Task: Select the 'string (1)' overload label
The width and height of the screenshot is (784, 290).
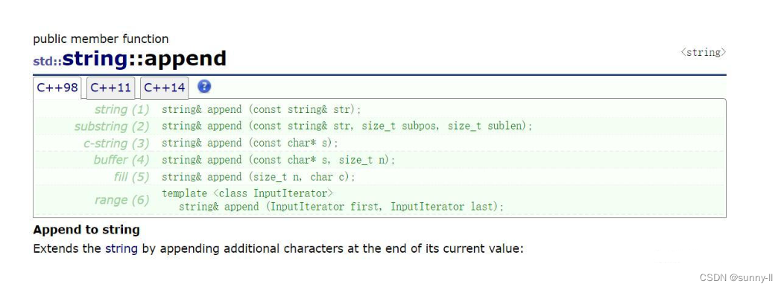Action: point(122,109)
